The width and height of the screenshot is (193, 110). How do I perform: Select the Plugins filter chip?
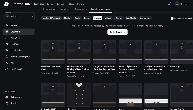pyautogui.click(x=67, y=18)
